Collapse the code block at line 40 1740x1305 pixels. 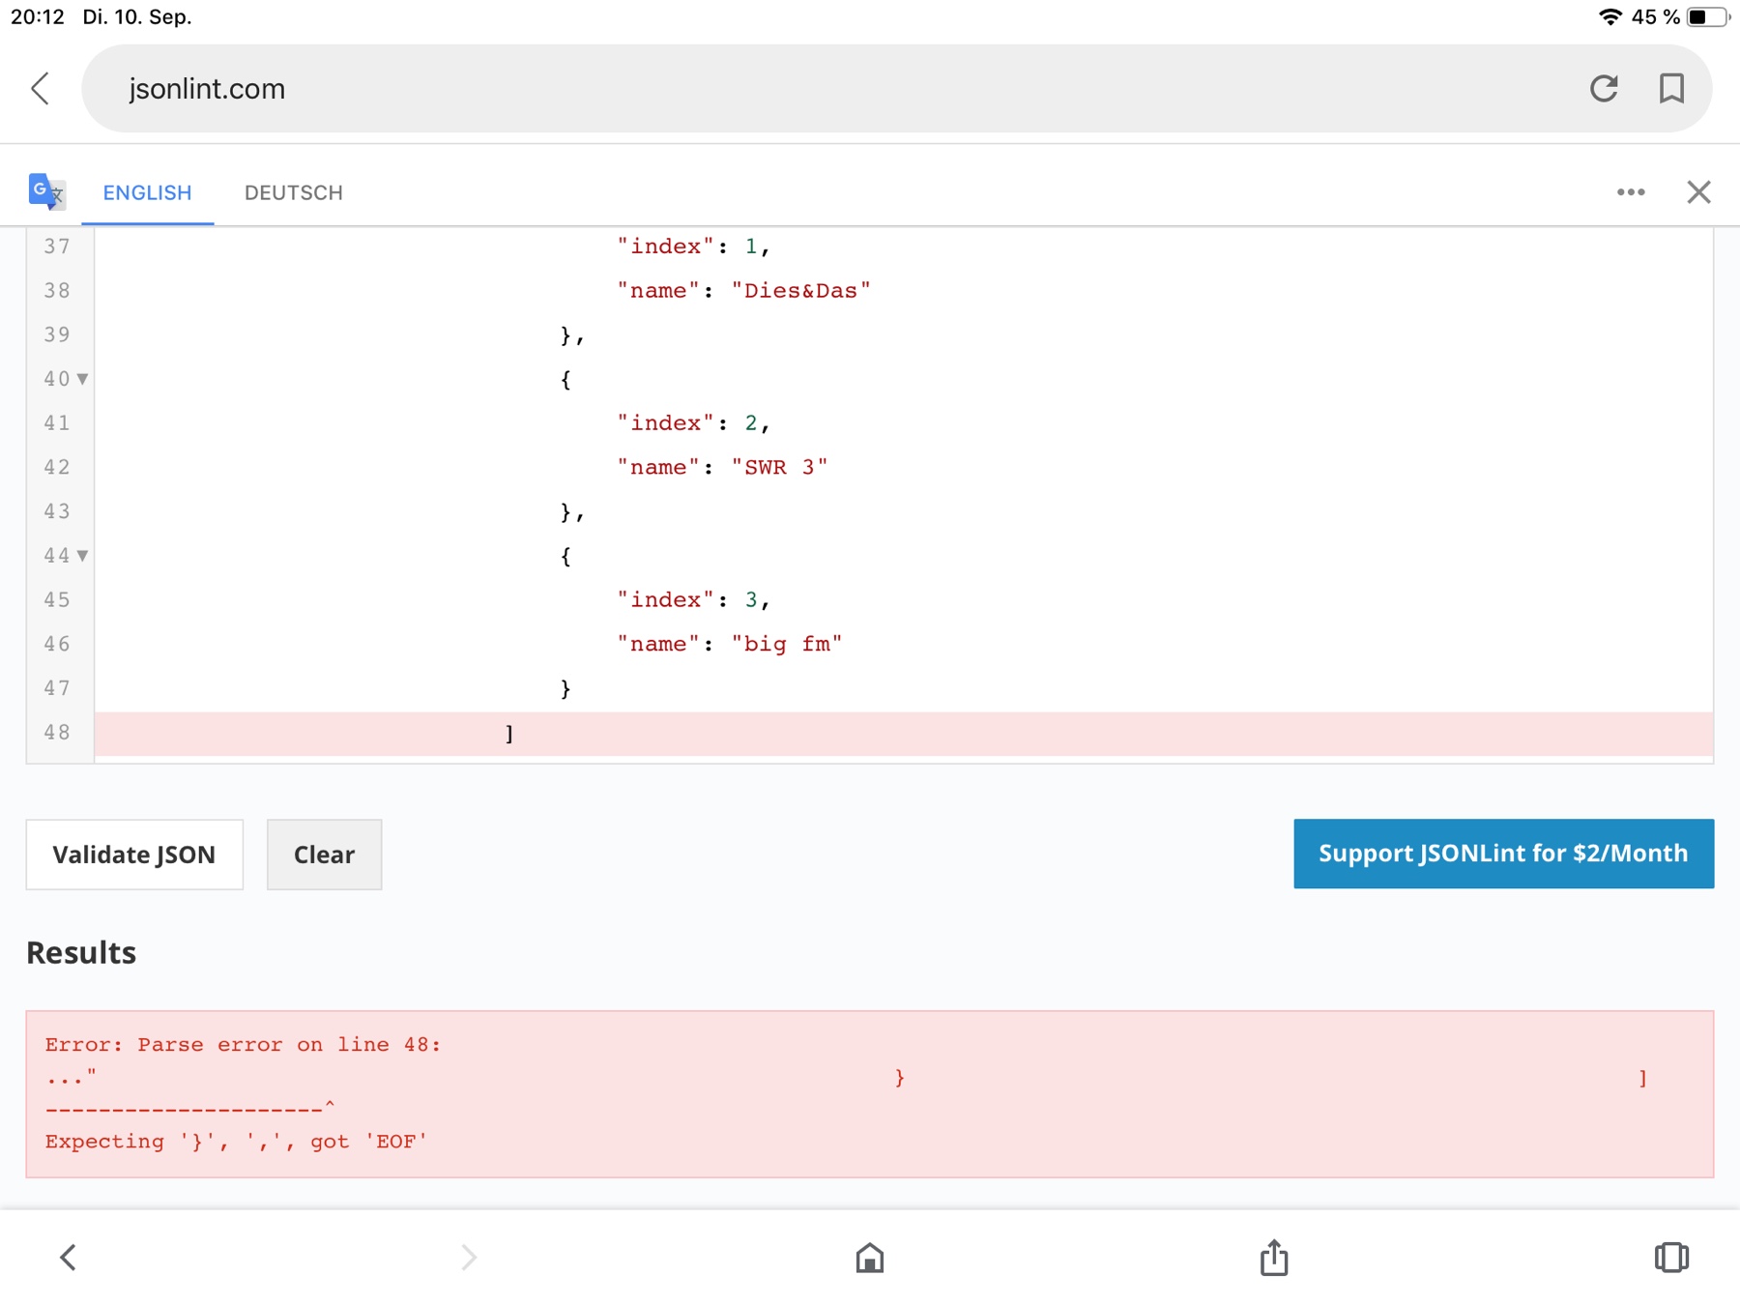83,379
